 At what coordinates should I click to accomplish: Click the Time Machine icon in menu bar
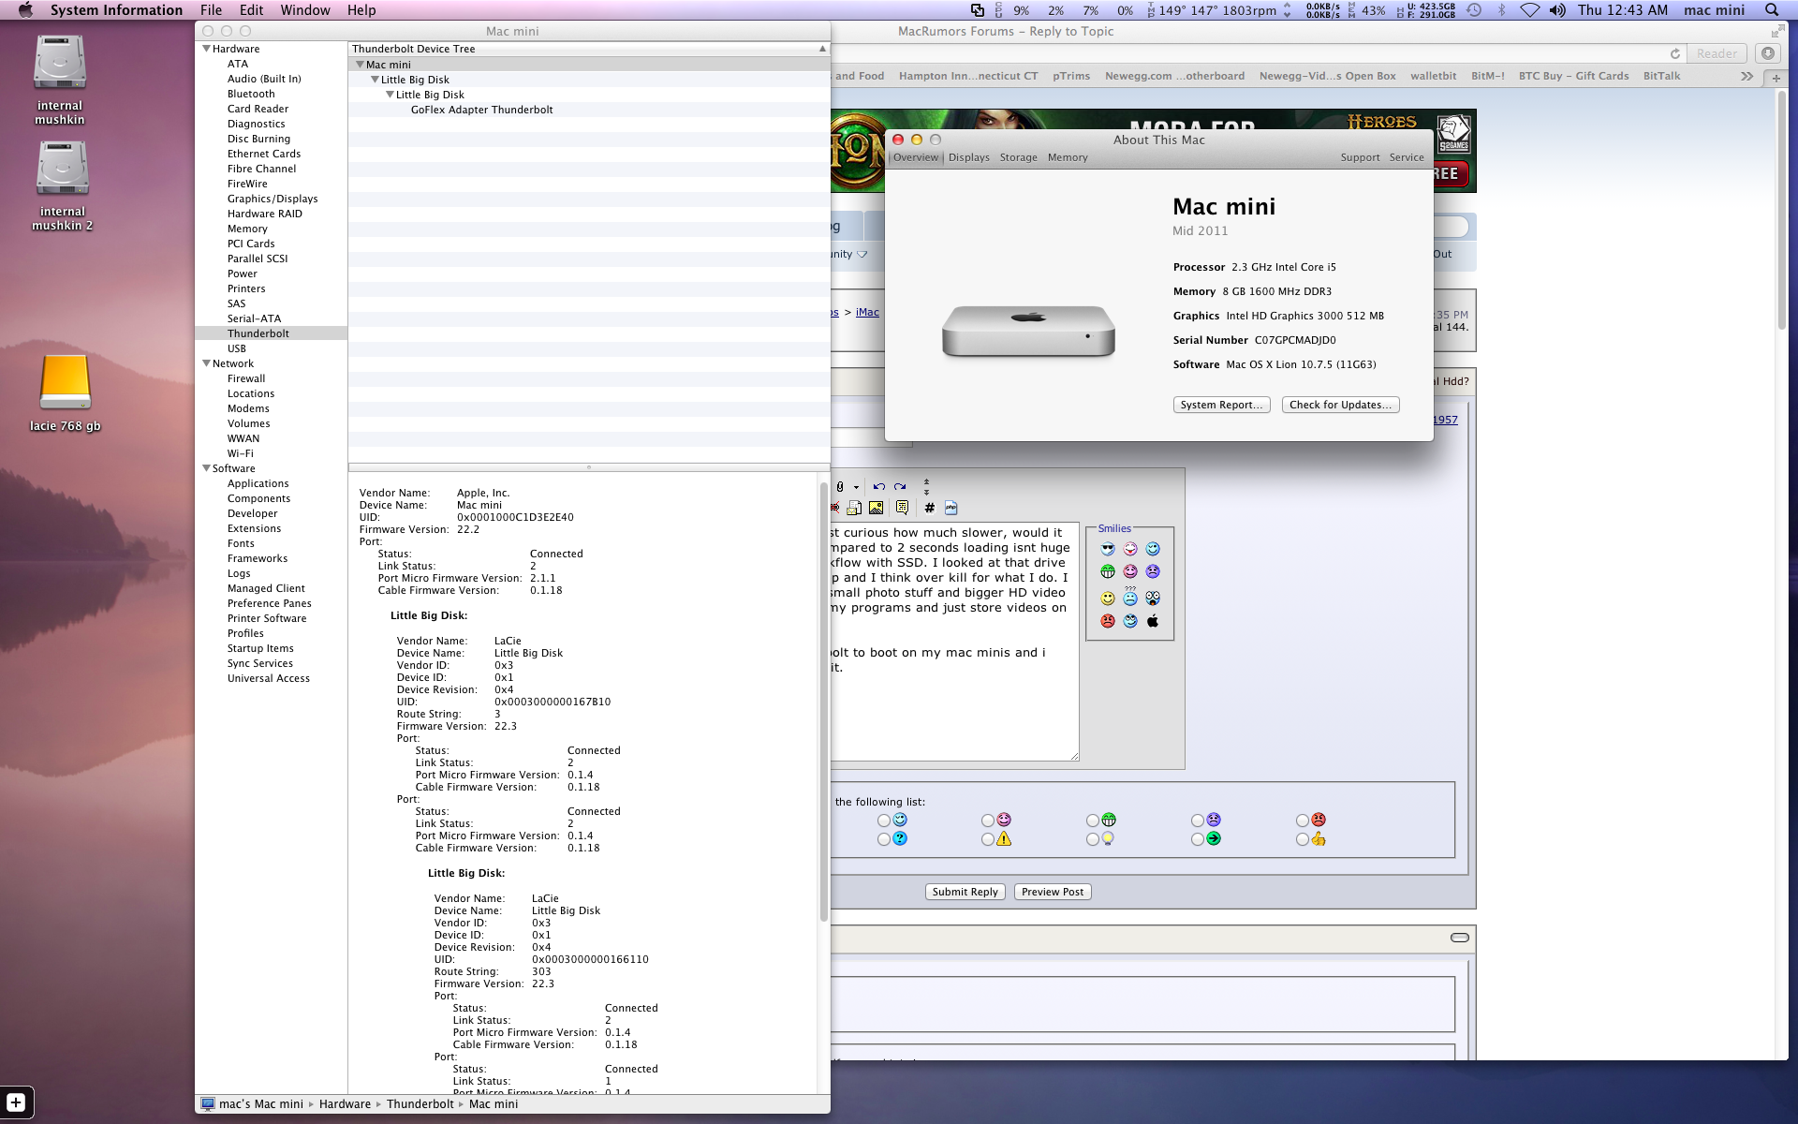coord(1474,10)
